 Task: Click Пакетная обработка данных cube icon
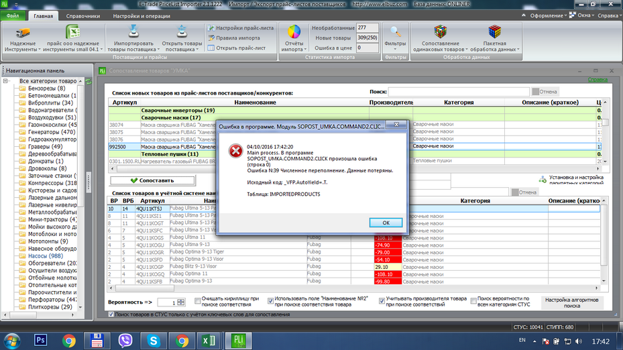pyautogui.click(x=495, y=32)
